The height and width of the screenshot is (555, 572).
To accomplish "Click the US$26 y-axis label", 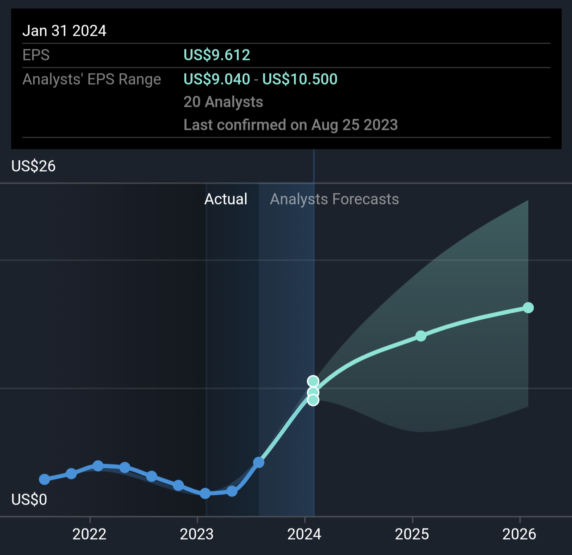I will coord(33,166).
